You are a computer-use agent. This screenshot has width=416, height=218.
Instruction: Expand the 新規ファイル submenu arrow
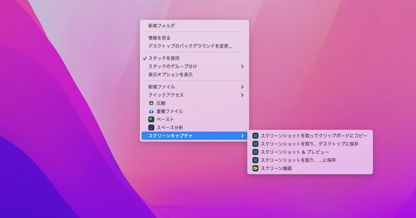click(x=242, y=87)
